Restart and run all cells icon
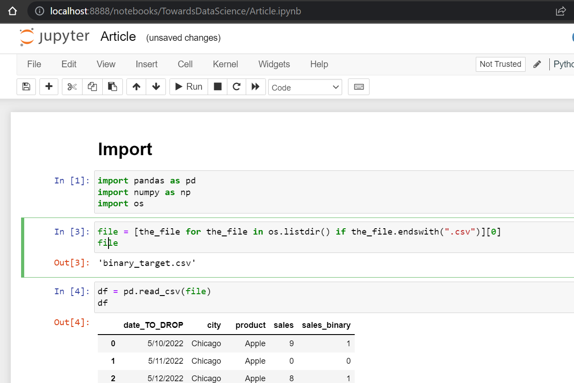The image size is (574, 383). (256, 87)
